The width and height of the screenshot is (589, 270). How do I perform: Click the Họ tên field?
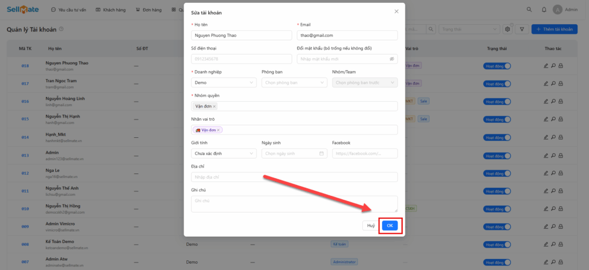click(242, 35)
